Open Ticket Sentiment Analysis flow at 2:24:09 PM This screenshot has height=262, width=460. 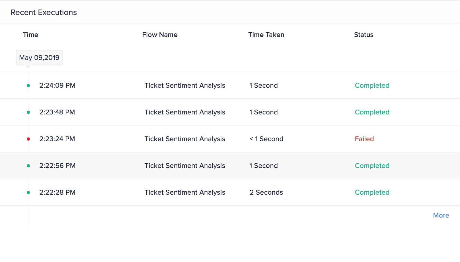[x=185, y=86]
